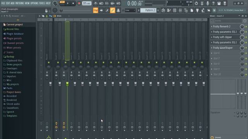Click the render audio export icon
Screen dimensions: 248x139
pyautogui.click(x=225, y=3)
